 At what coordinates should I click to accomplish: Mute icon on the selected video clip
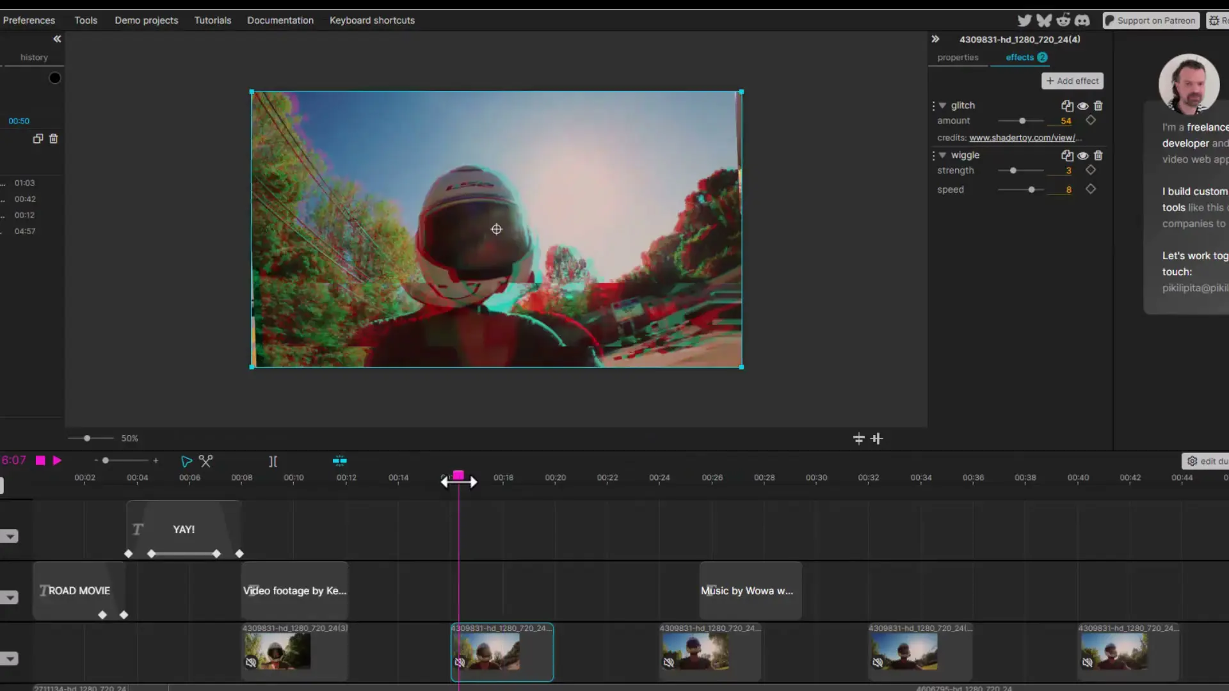[460, 662]
